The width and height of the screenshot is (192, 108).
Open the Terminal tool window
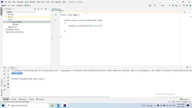[x=40, y=99]
